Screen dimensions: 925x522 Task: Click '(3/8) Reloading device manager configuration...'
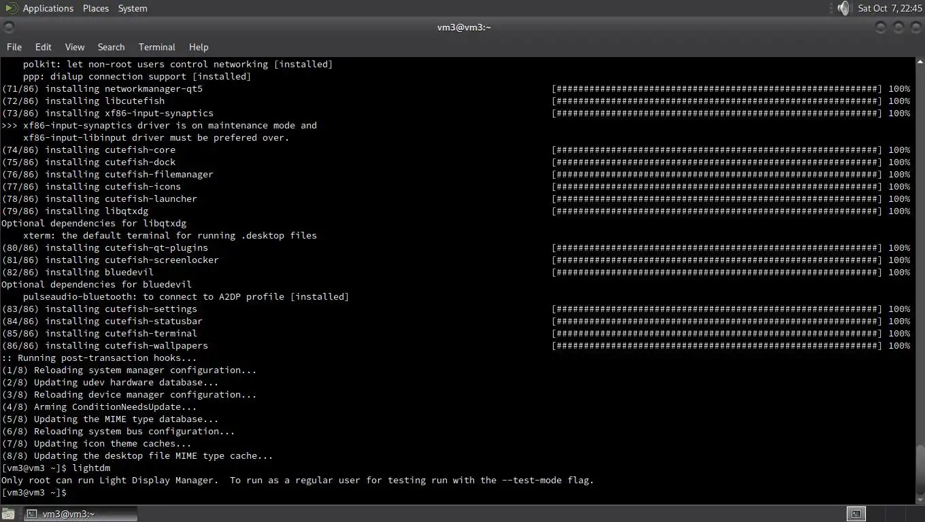tap(129, 395)
